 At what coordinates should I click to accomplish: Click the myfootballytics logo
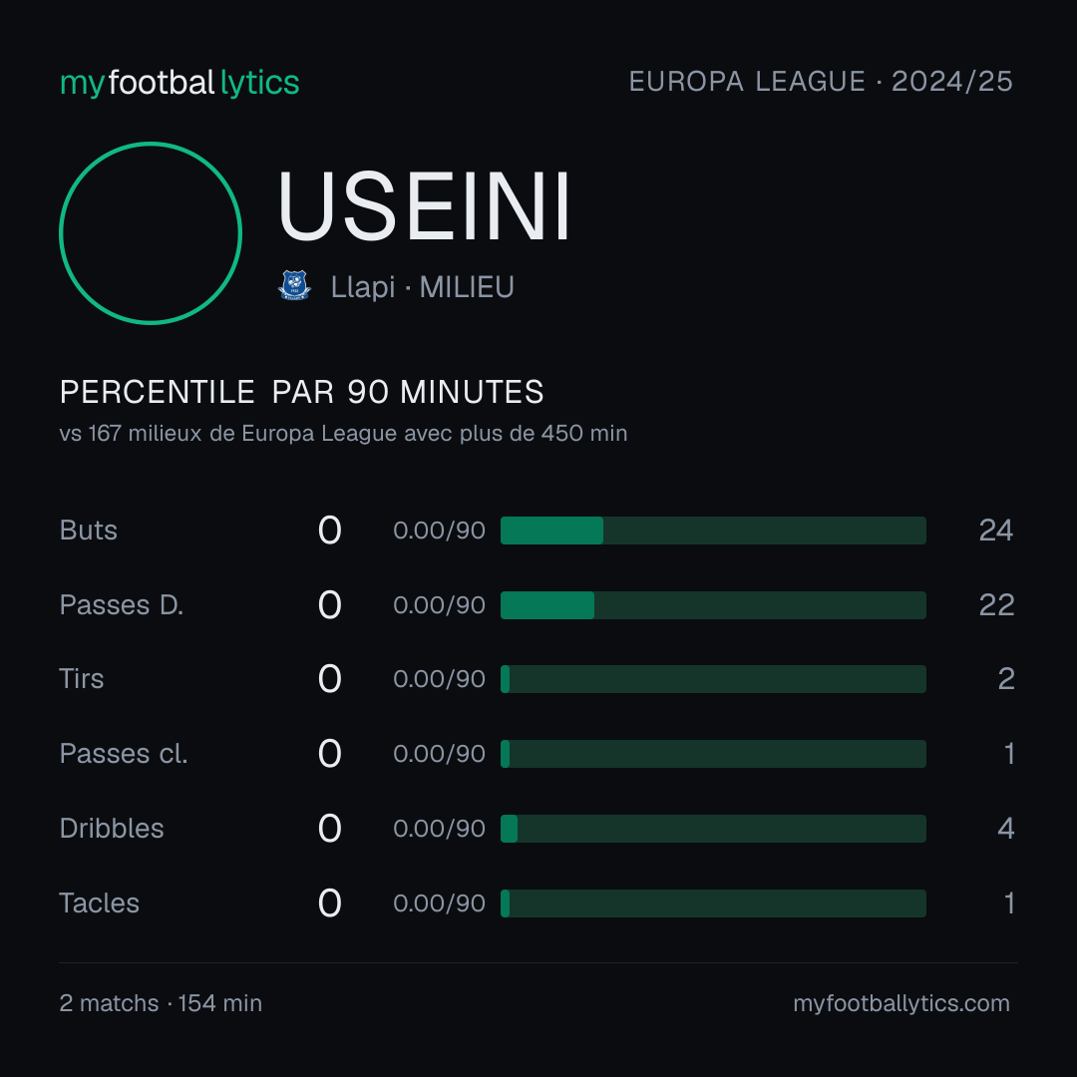[179, 83]
